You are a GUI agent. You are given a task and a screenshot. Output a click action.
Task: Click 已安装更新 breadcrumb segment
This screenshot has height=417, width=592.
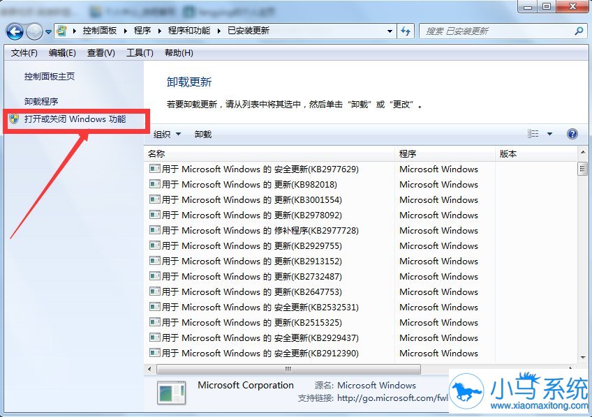pyautogui.click(x=248, y=31)
